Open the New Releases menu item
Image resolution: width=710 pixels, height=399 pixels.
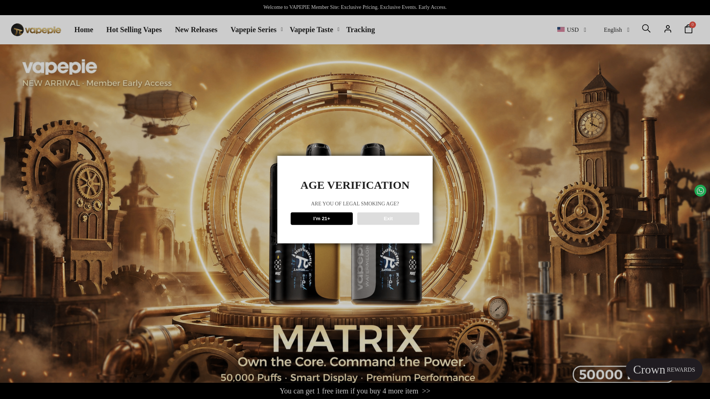tap(196, 30)
